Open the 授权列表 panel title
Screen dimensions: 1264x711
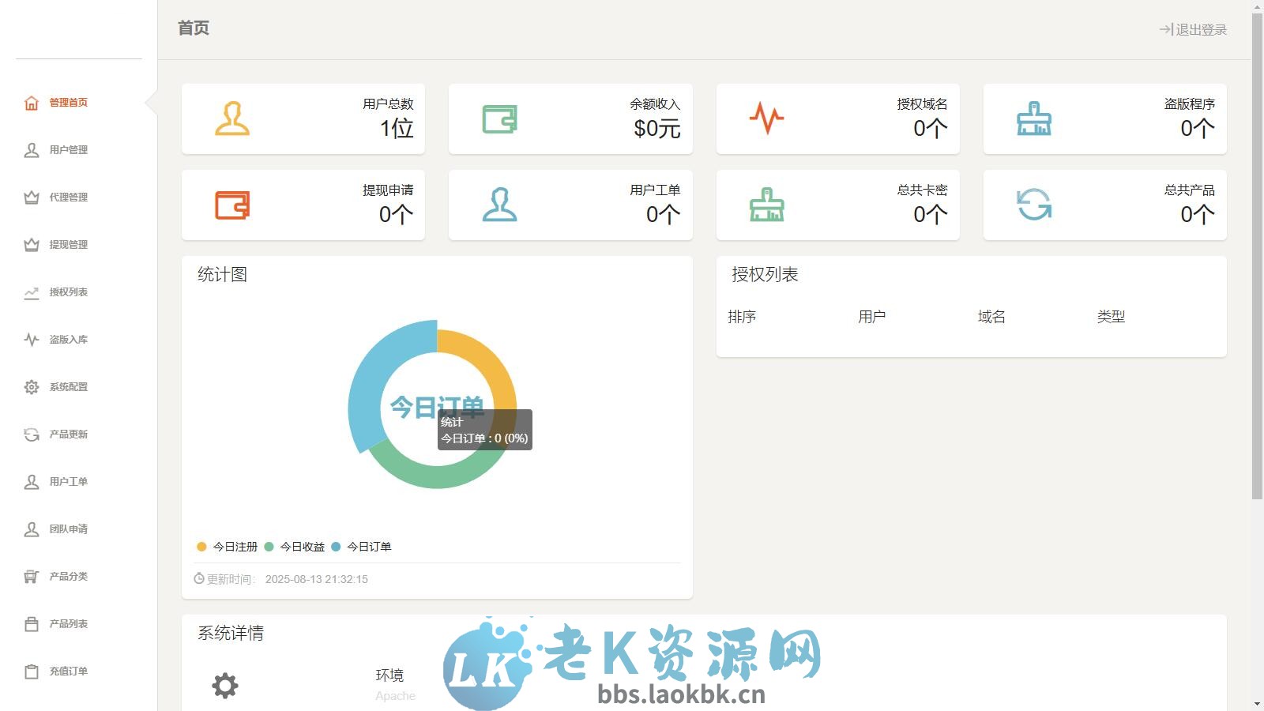763,274
